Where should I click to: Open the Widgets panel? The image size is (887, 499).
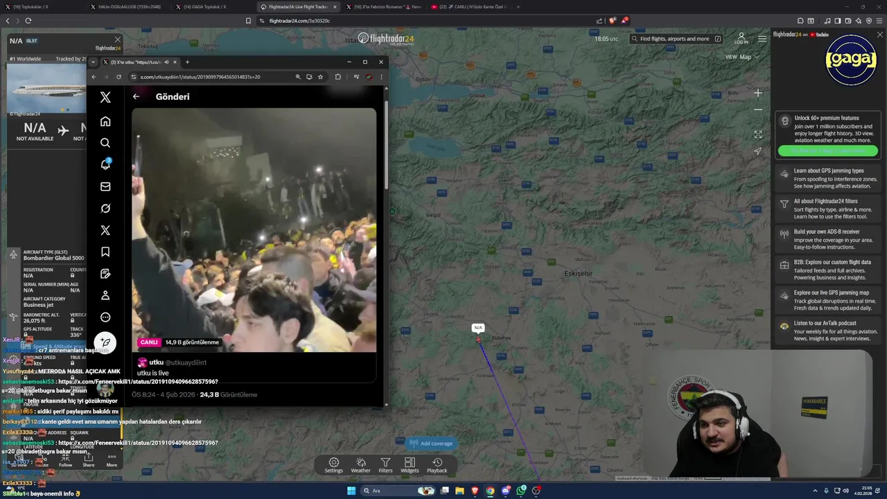tap(410, 465)
